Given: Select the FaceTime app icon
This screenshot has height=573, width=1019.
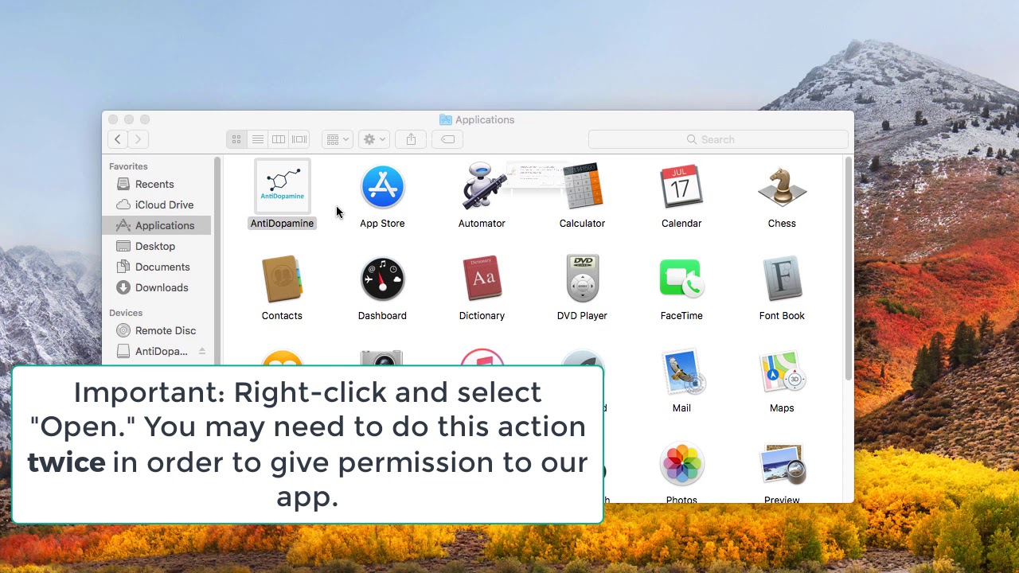Looking at the screenshot, I should pyautogui.click(x=681, y=279).
